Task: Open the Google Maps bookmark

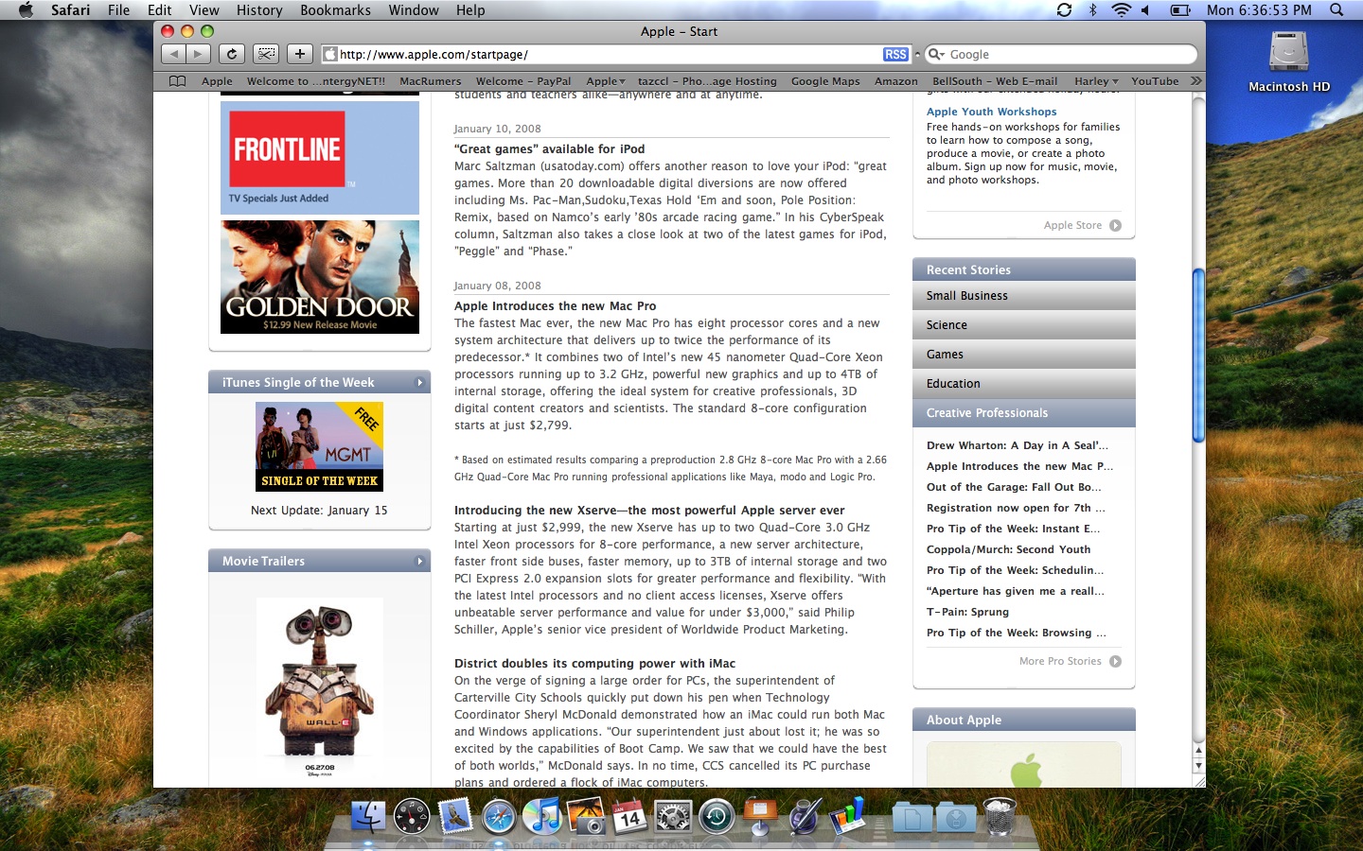Action: point(825,81)
